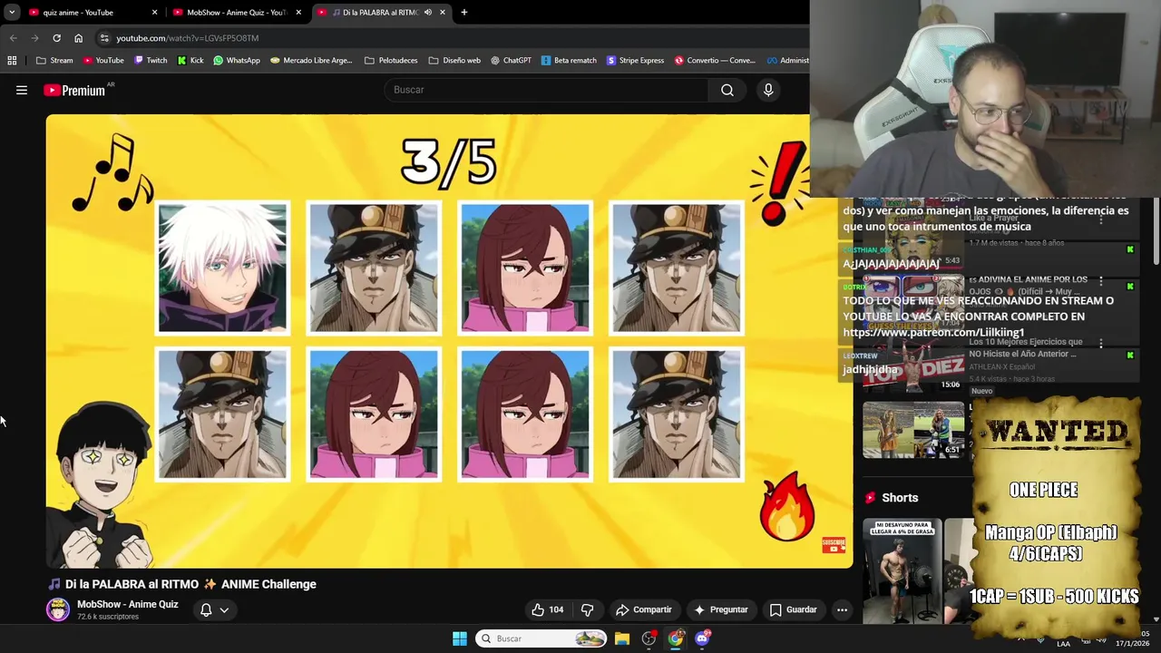Reload the page in Chrome

point(56,38)
